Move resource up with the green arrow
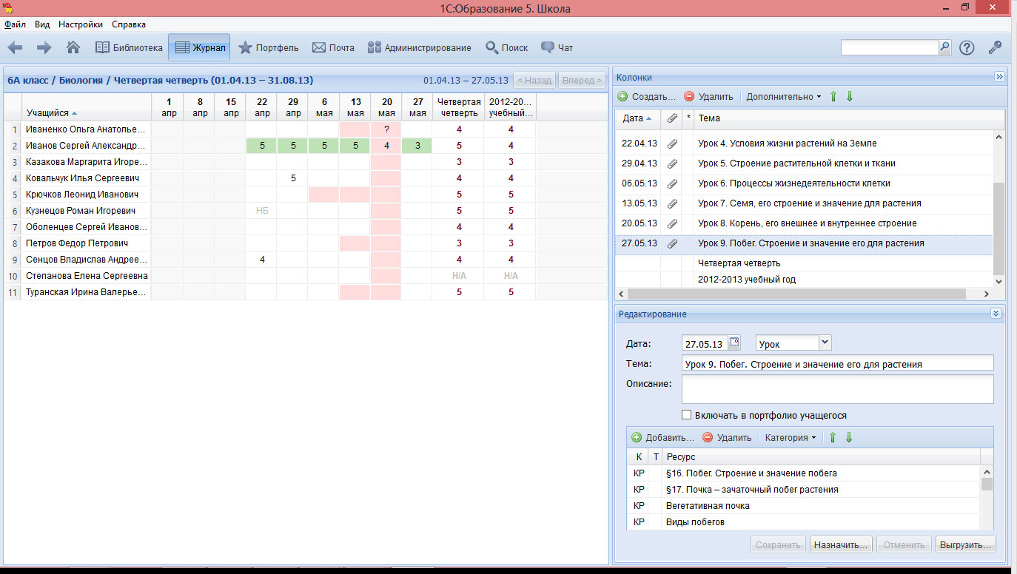This screenshot has width=1017, height=574. click(x=833, y=437)
